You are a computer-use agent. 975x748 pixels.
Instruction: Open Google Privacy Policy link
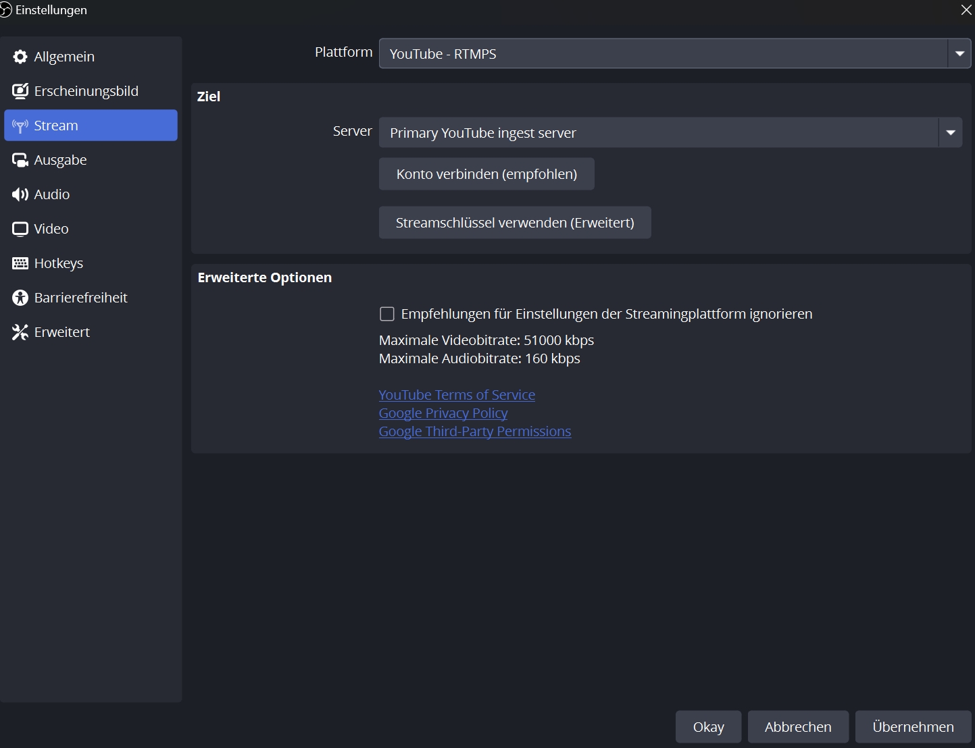coord(443,413)
